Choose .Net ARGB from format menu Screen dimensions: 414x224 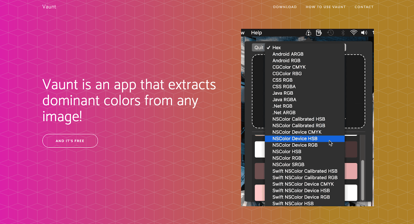[284, 113]
